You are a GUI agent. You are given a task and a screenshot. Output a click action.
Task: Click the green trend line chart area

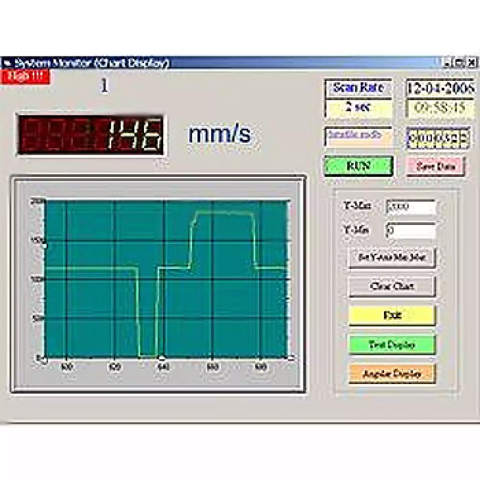pos(166,278)
